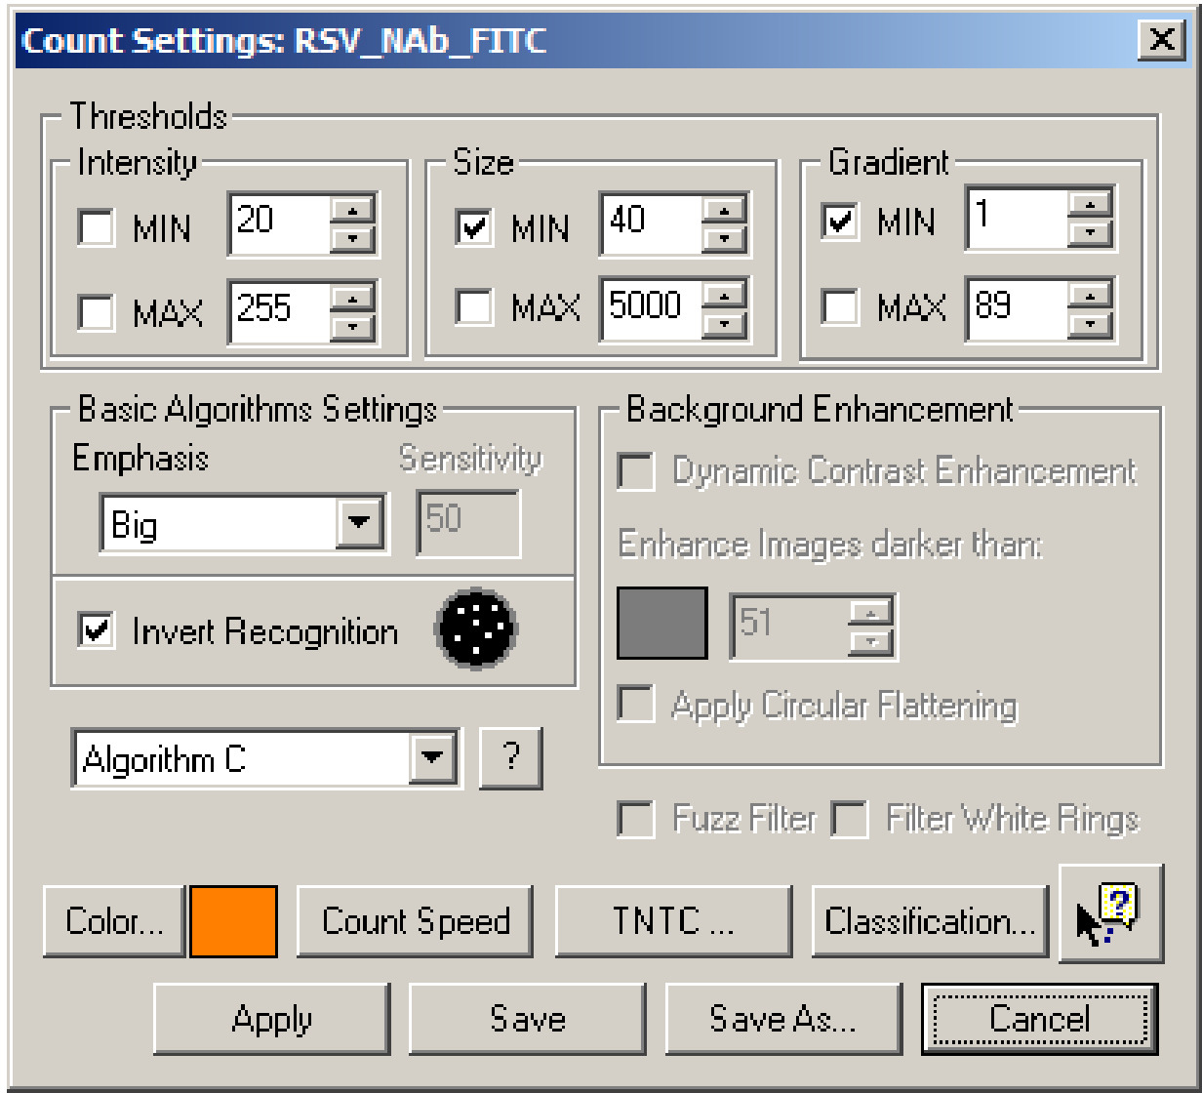
Task: Click the Count Speed button
Action: (416, 921)
